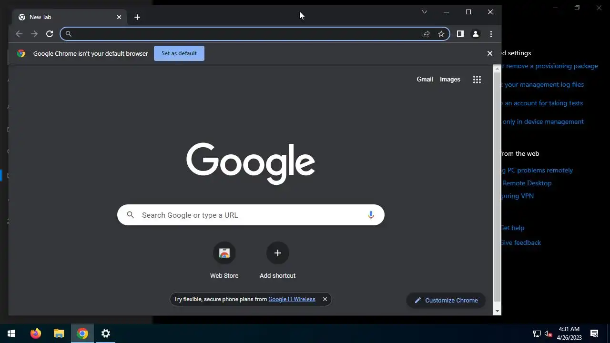Open Chrome's three-dot menu
The width and height of the screenshot is (610, 343).
491,34
